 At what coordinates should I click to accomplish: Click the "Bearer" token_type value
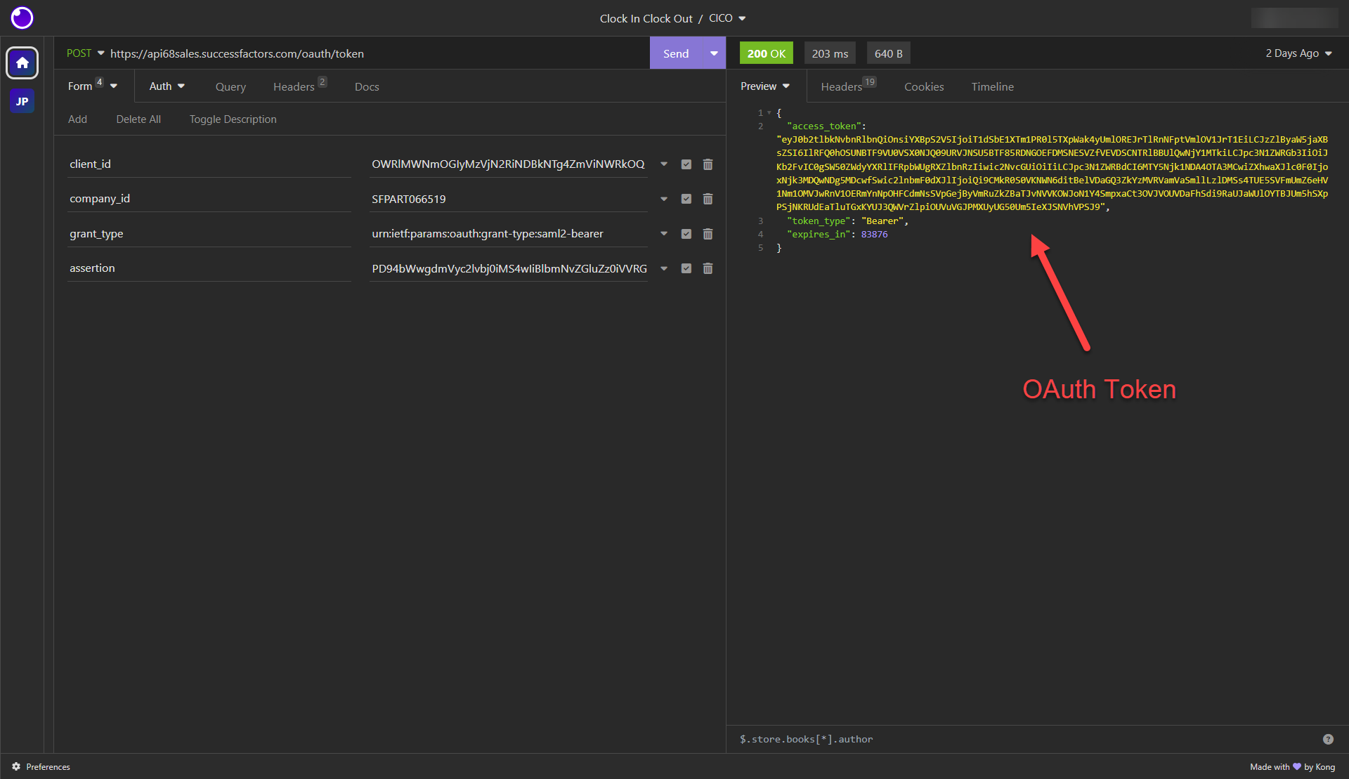click(x=882, y=221)
